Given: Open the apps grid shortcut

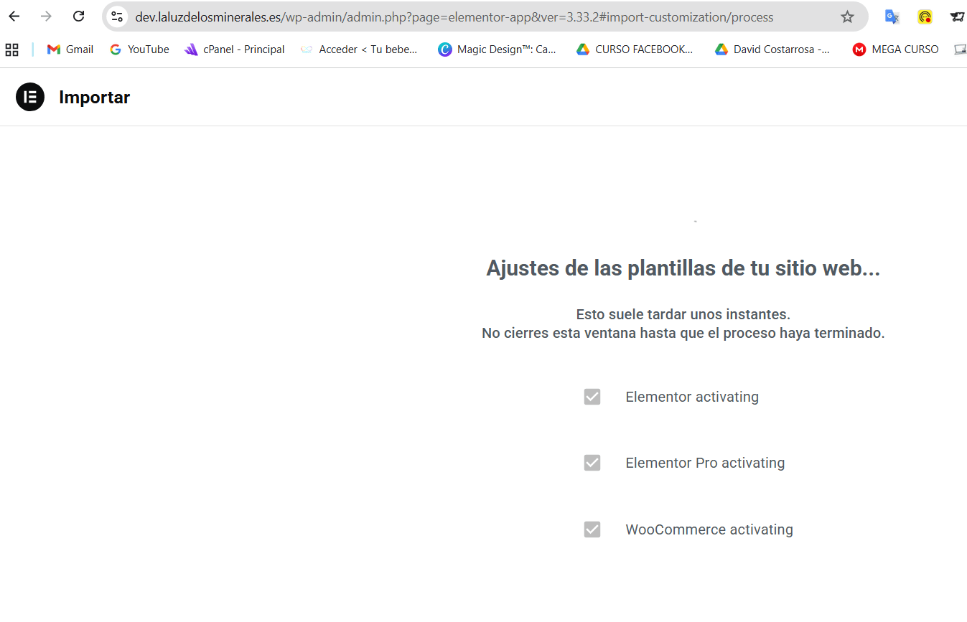Looking at the screenshot, I should 11,50.
